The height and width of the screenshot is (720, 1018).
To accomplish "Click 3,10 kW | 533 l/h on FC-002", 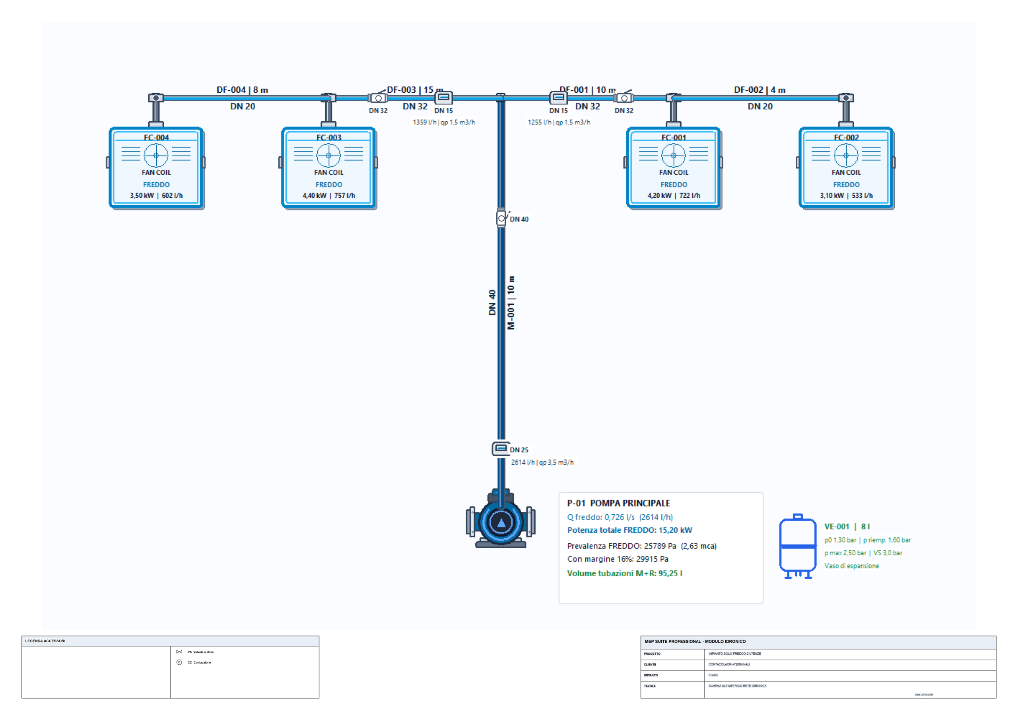I will [x=846, y=196].
